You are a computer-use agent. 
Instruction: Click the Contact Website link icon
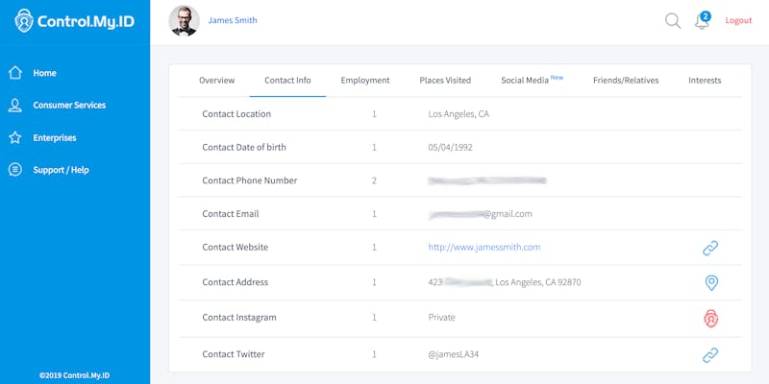[x=710, y=249]
